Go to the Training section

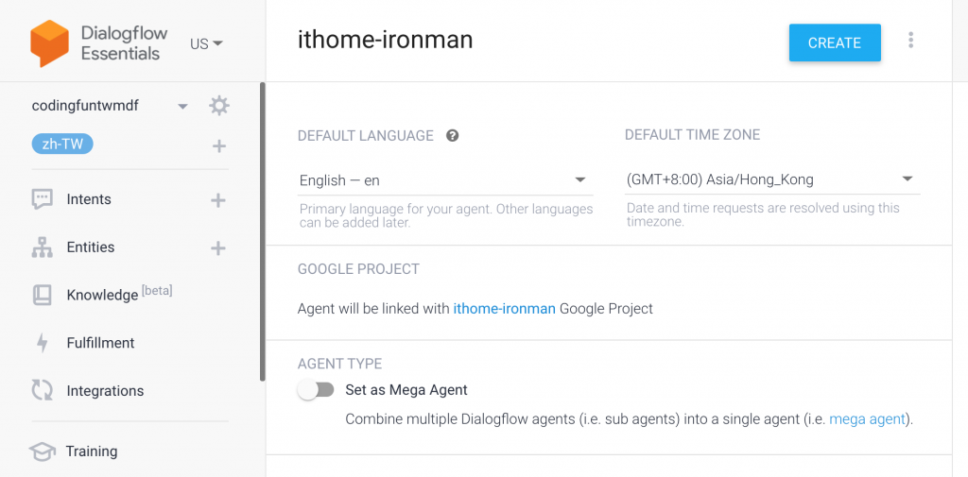coord(92,451)
